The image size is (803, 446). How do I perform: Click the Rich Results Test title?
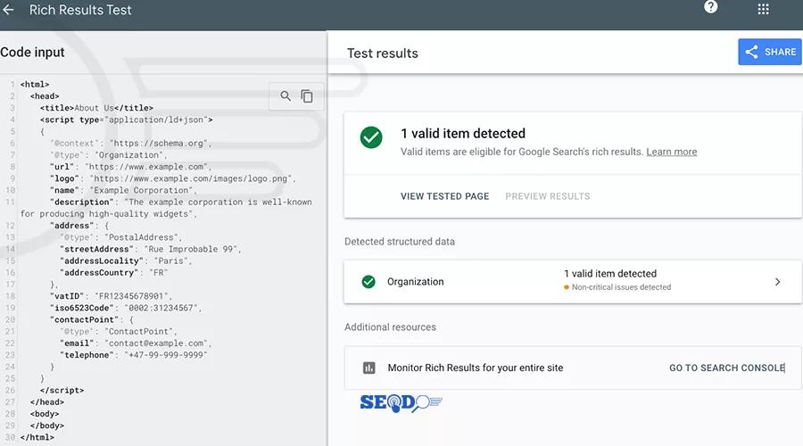[x=80, y=11]
